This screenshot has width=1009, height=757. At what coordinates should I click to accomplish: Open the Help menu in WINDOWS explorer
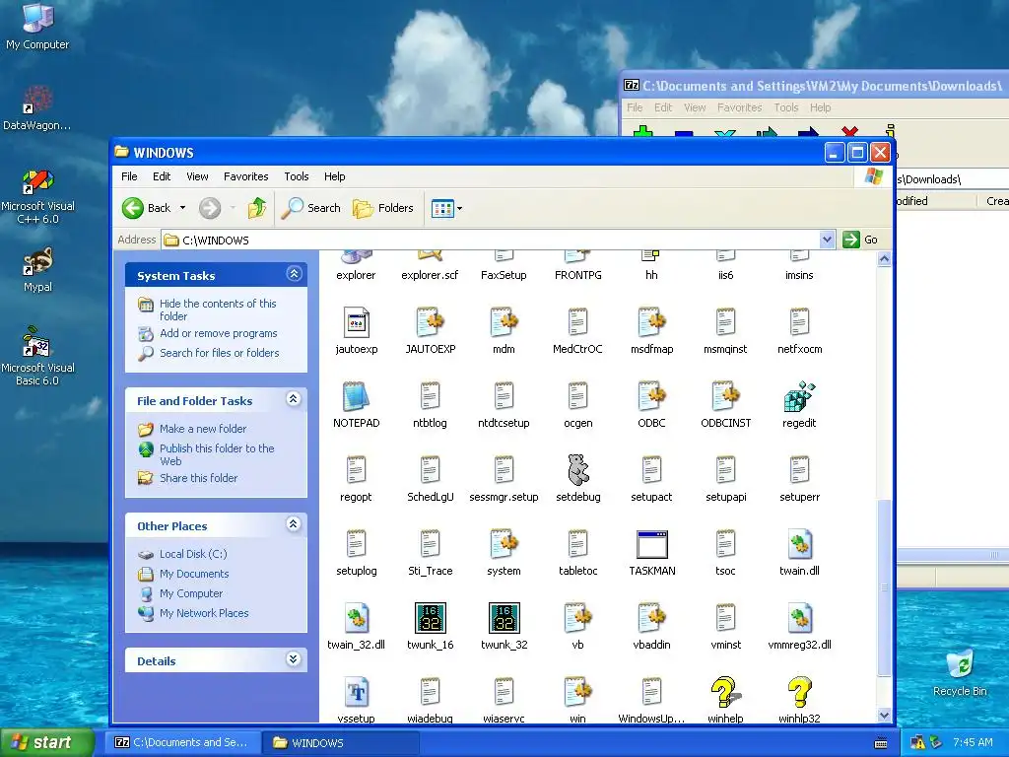[x=334, y=176]
